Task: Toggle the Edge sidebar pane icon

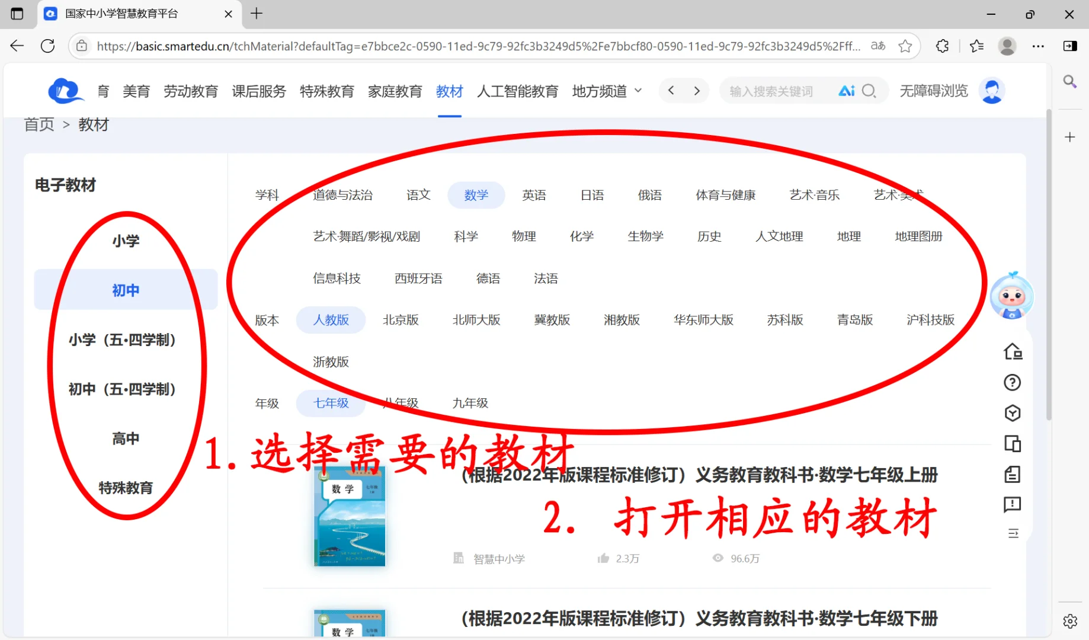Action: 1070,46
